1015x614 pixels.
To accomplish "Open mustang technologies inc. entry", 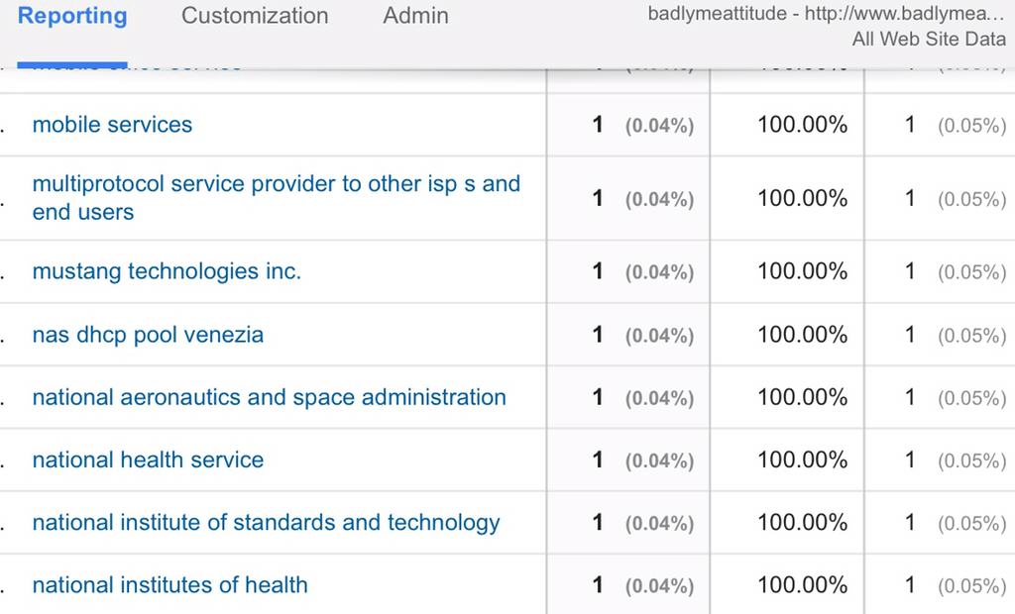I will [x=167, y=271].
